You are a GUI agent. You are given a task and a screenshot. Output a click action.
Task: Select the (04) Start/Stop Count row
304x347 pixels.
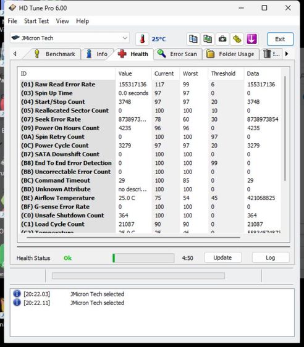(x=151, y=102)
